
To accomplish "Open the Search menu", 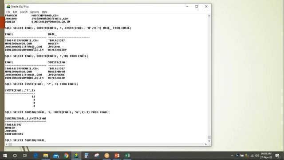I will click(x=24, y=12).
